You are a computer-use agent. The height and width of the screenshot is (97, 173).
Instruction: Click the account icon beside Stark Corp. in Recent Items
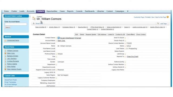(x=5, y=53)
